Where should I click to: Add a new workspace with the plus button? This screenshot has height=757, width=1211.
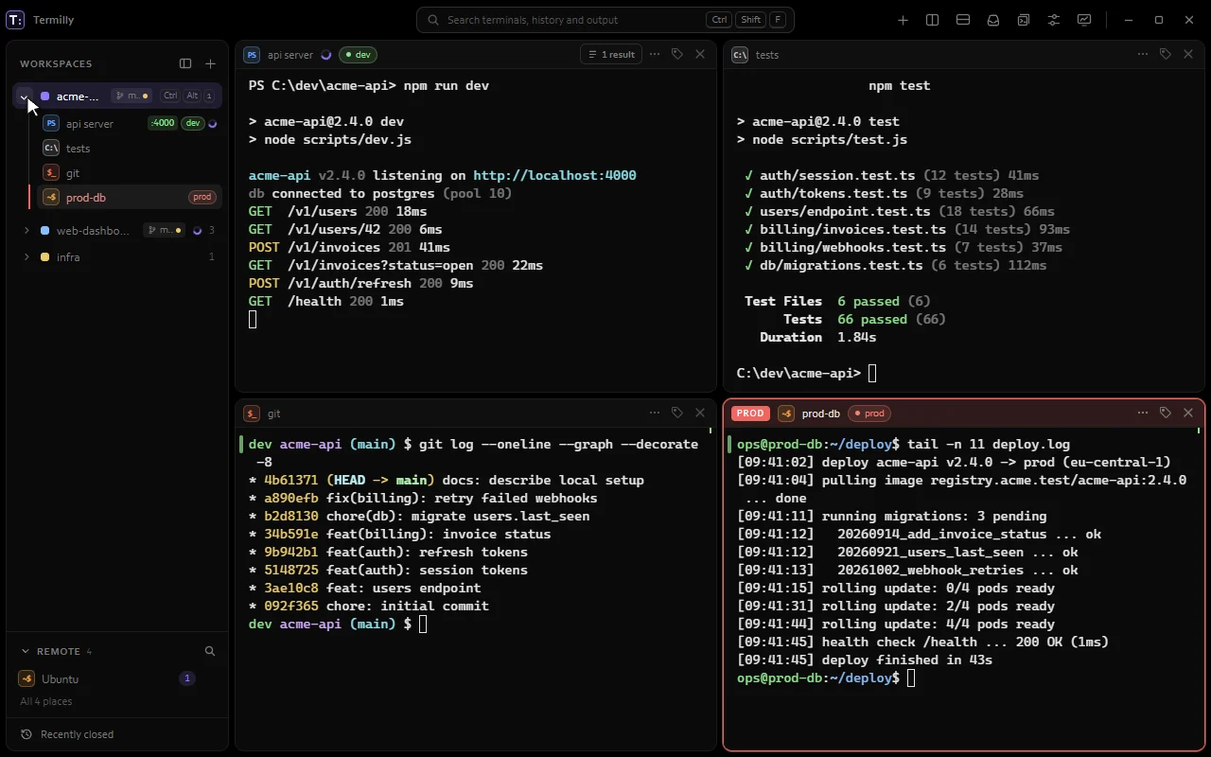pyautogui.click(x=210, y=63)
